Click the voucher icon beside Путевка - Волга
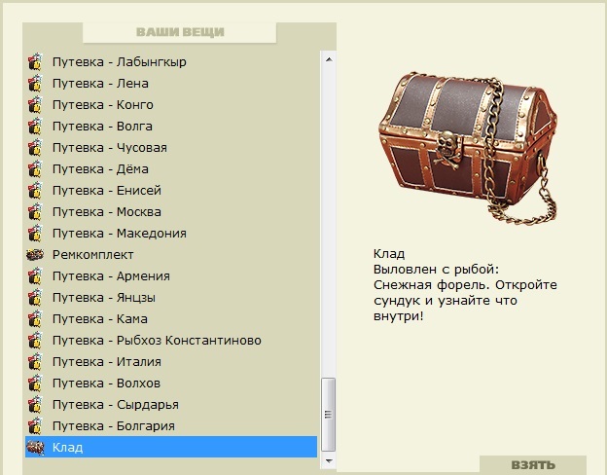Viewport: 607px width, 475px height. coord(35,126)
